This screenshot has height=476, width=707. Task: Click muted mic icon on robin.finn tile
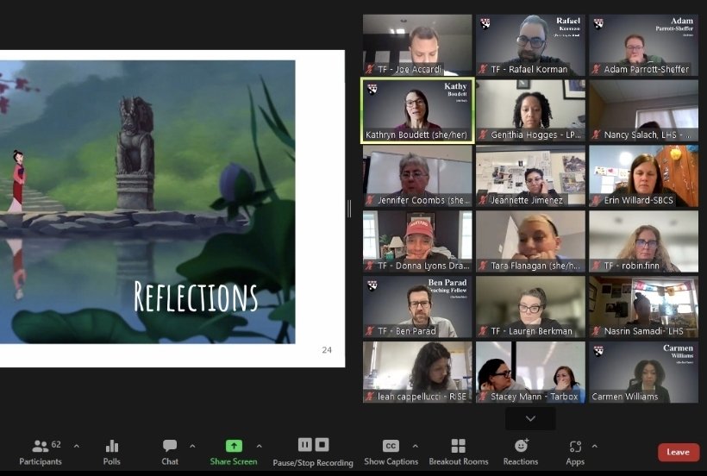point(596,266)
